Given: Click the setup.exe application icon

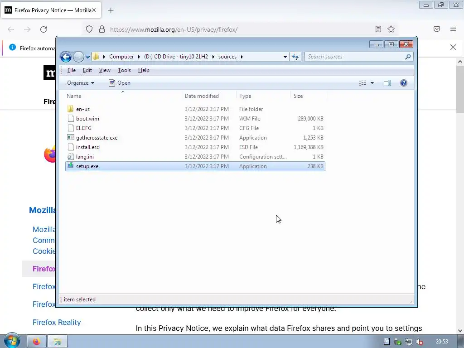Looking at the screenshot, I should pyautogui.click(x=70, y=166).
